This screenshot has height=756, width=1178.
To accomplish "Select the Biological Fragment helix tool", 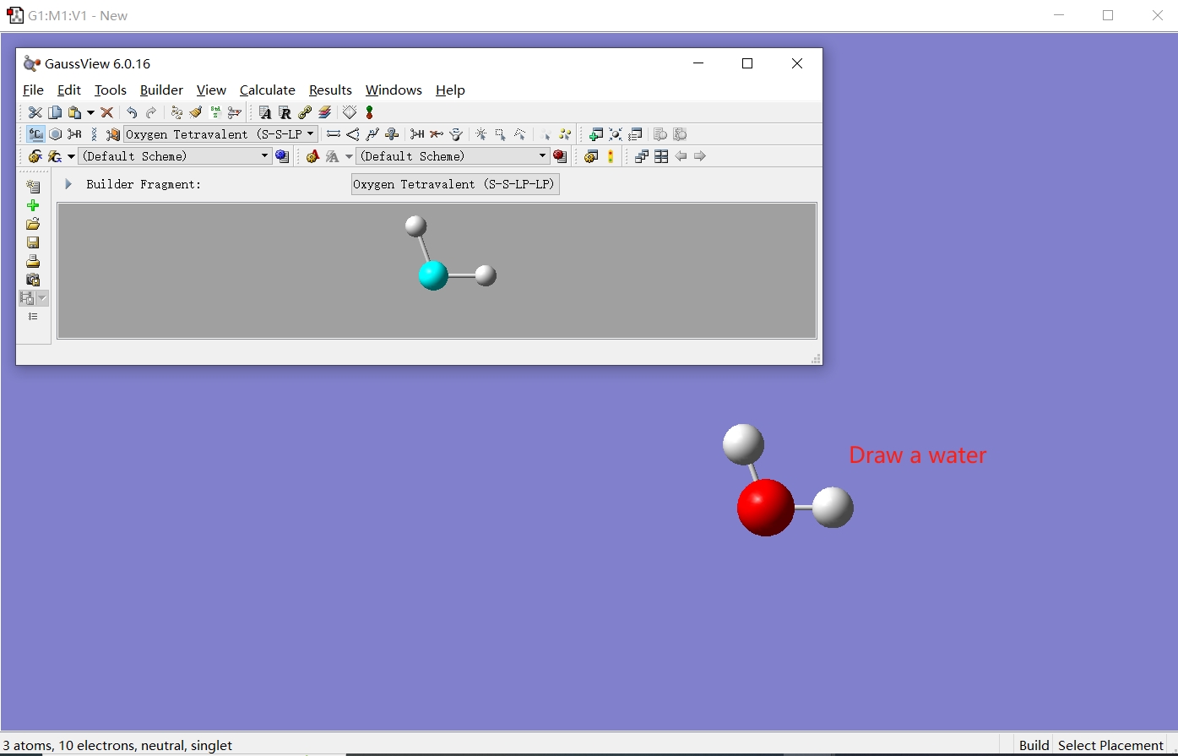I will click(x=94, y=134).
